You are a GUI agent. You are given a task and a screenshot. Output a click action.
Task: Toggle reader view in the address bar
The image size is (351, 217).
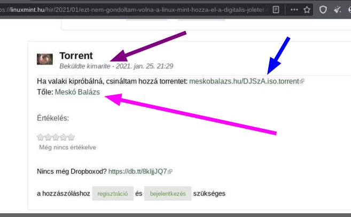click(x=276, y=10)
